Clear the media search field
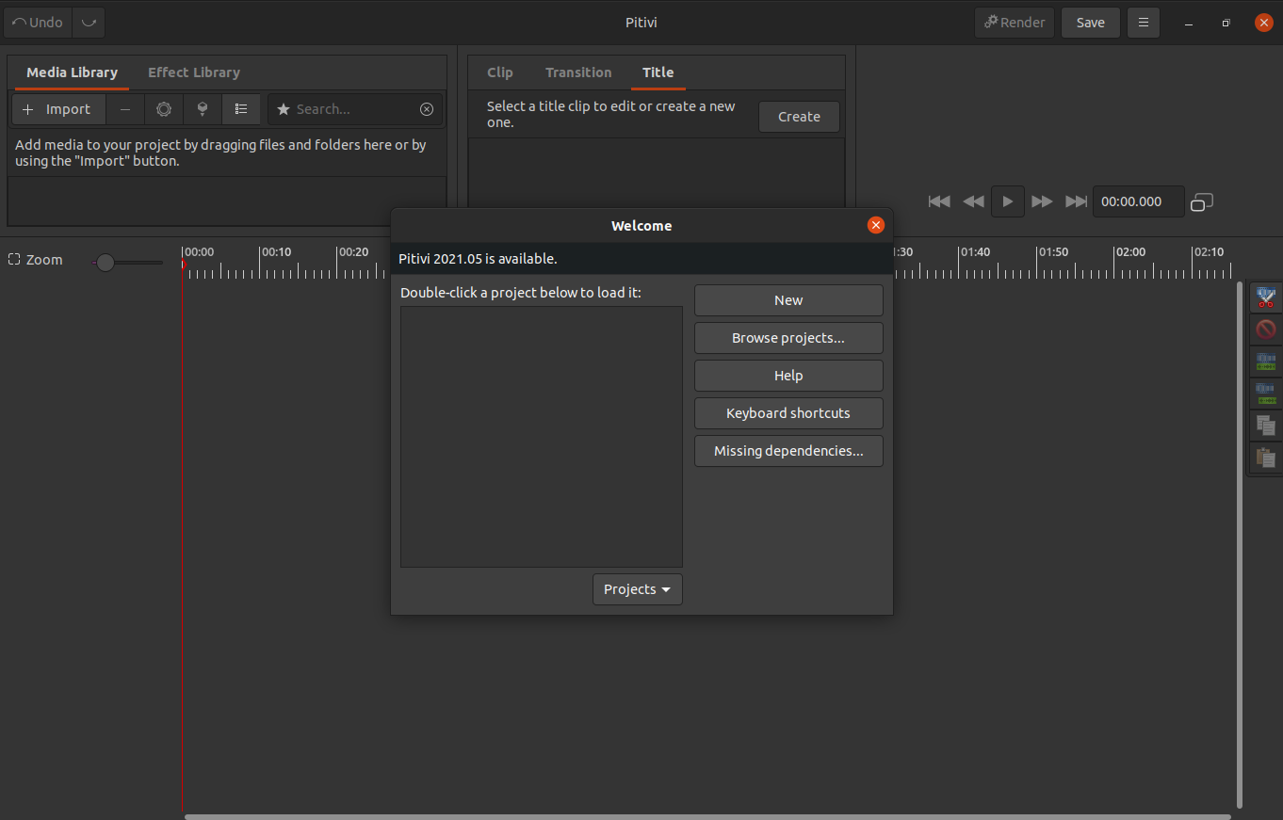 (427, 109)
